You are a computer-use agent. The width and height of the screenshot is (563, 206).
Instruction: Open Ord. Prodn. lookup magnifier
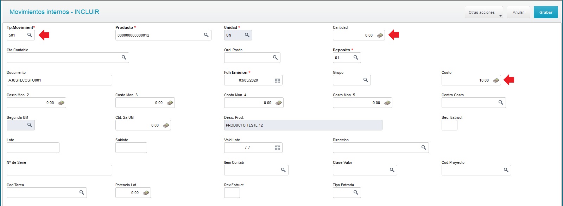275,57
